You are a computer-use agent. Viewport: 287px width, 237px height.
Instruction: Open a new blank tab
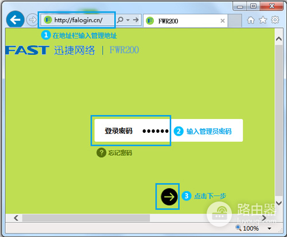point(235,21)
